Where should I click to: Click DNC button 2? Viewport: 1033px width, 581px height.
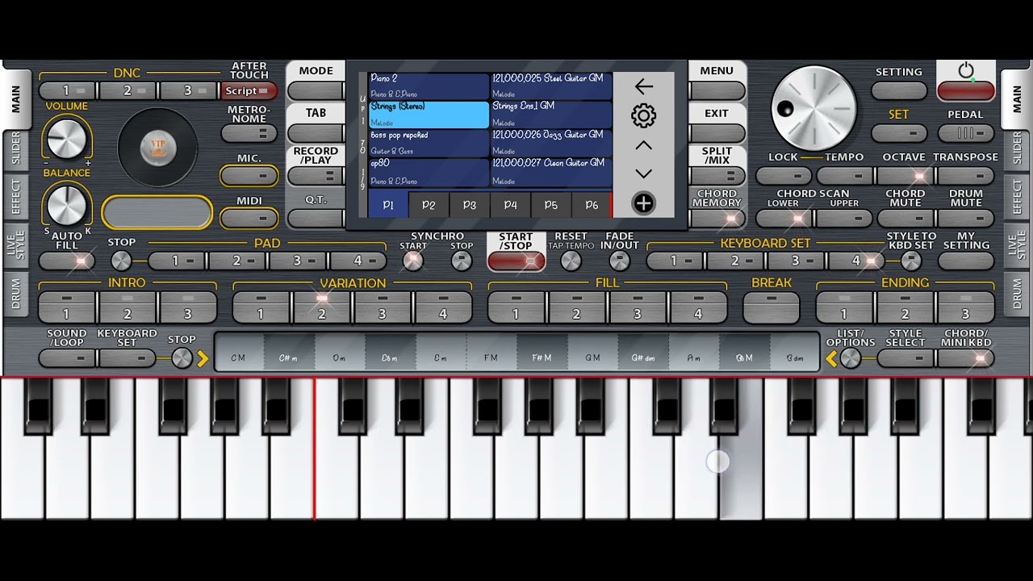click(x=128, y=91)
